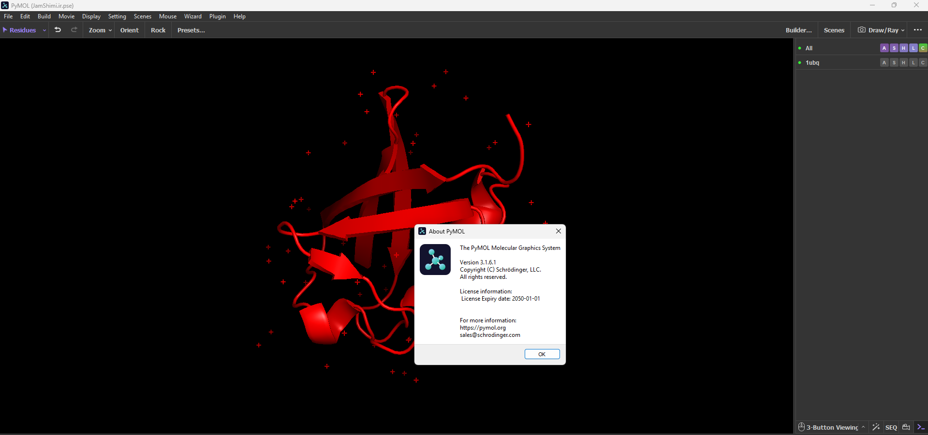Click the camera icon beside Draw/Ray
Image resolution: width=928 pixels, height=435 pixels.
(862, 30)
